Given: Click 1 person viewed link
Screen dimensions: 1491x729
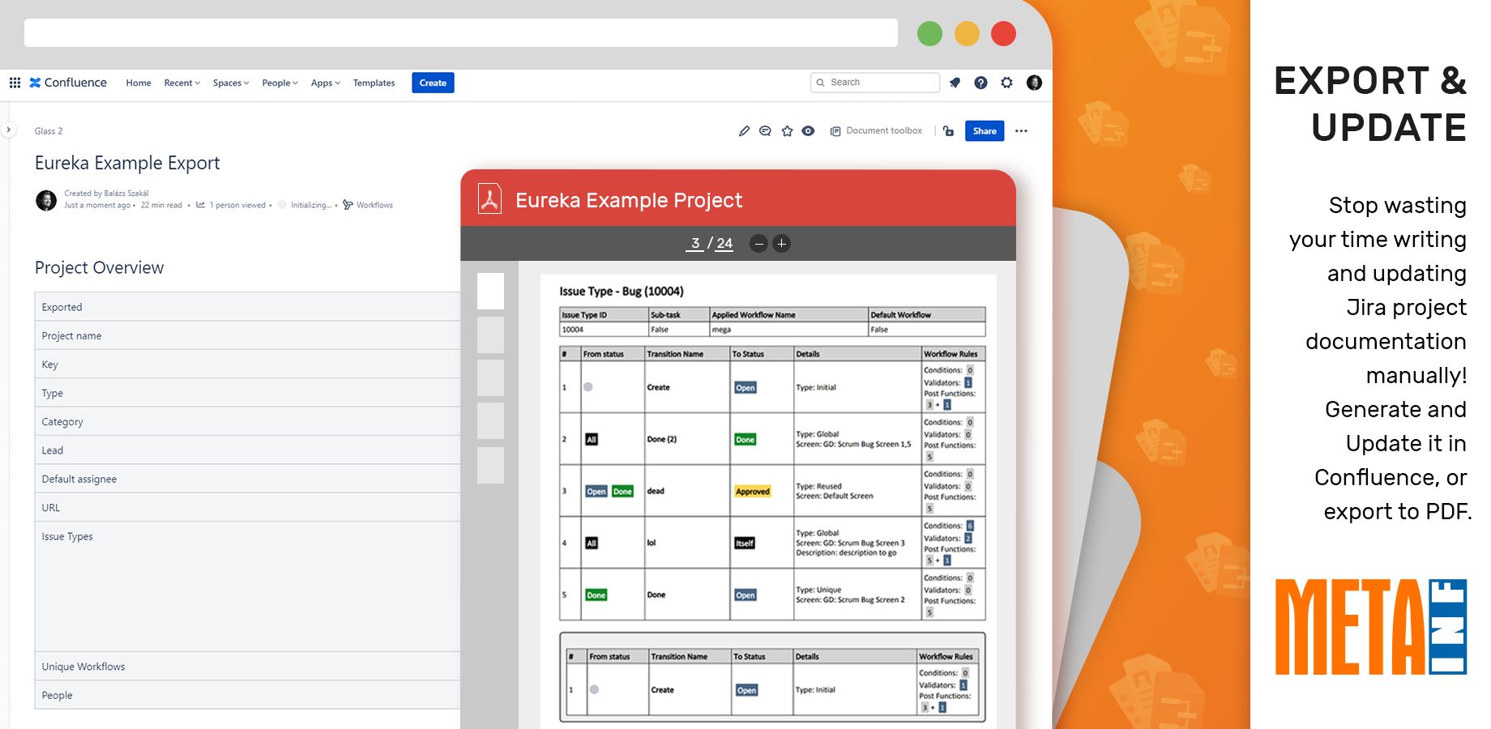Looking at the screenshot, I should pyautogui.click(x=237, y=205).
